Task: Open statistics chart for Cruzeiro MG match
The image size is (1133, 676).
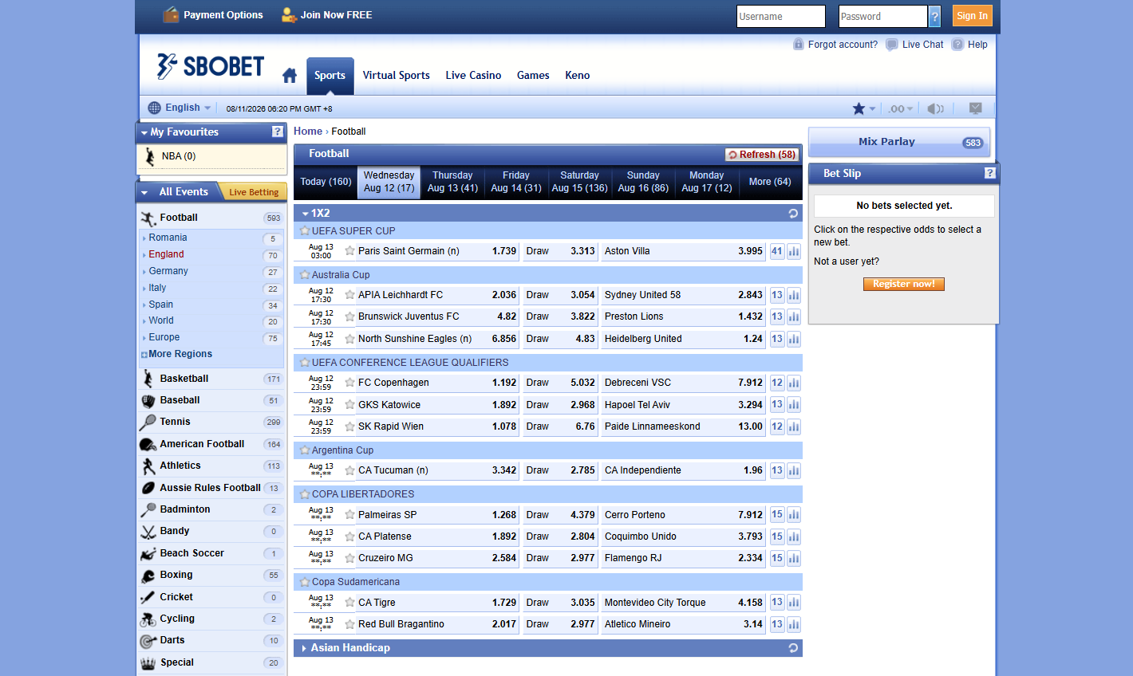Action: click(794, 558)
